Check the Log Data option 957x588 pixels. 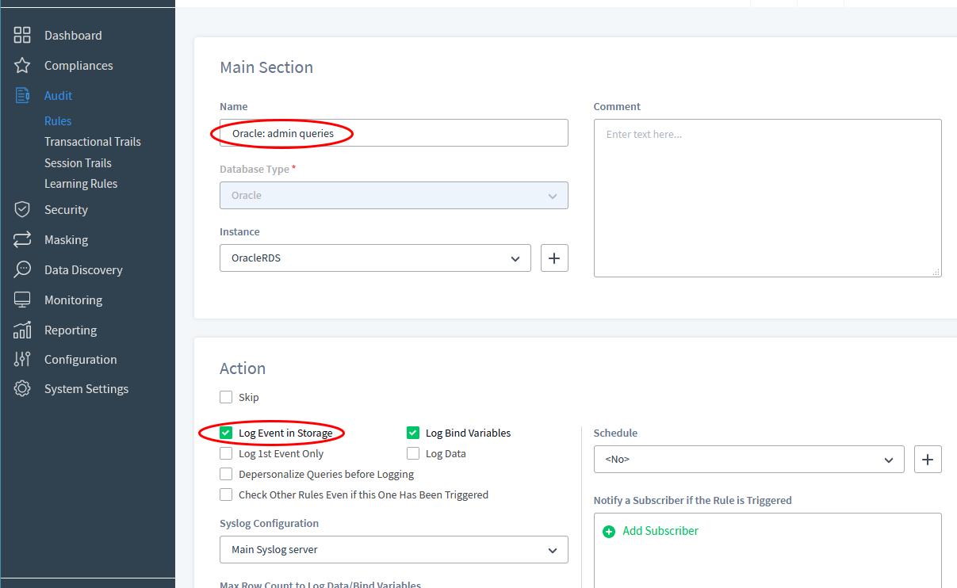tap(413, 453)
